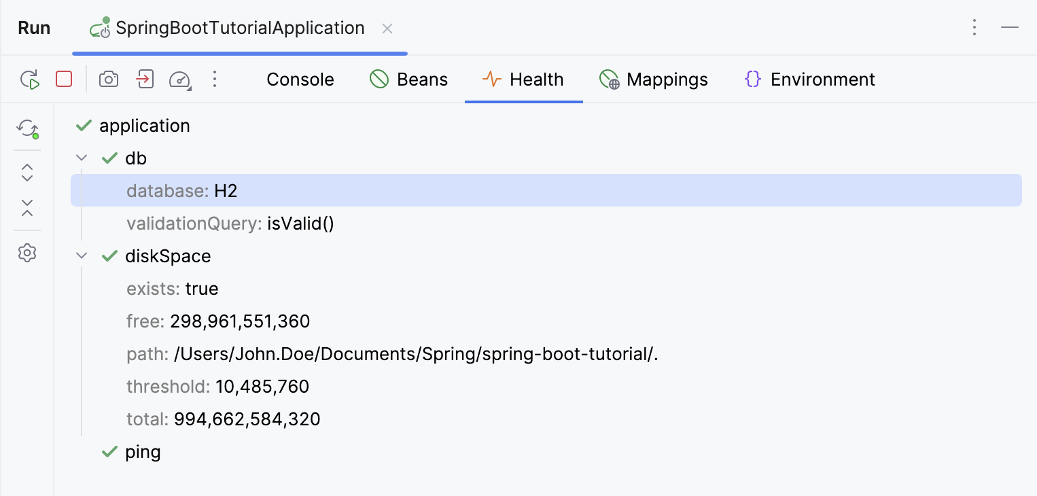This screenshot has height=496, width=1037.
Task: Take a thread dump with the camera icon
Action: click(x=109, y=79)
